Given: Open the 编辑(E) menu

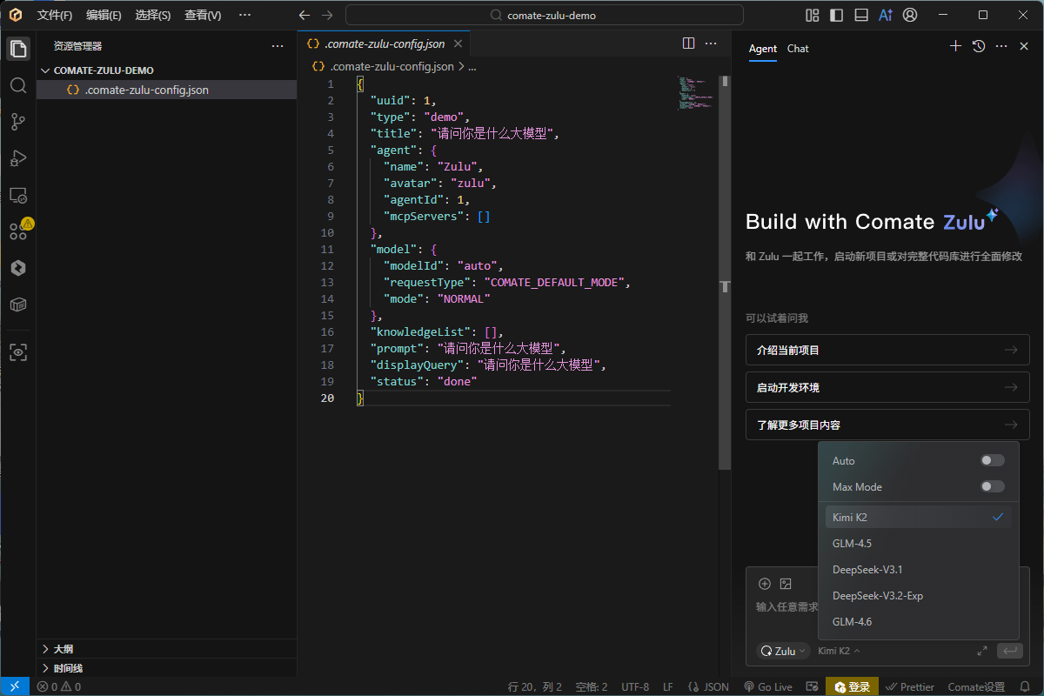Looking at the screenshot, I should click(x=104, y=15).
